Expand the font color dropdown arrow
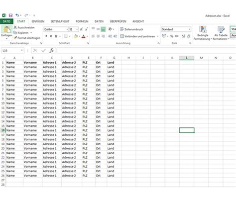Image resolution: width=236 pixels, height=203 pixels. 87,36
